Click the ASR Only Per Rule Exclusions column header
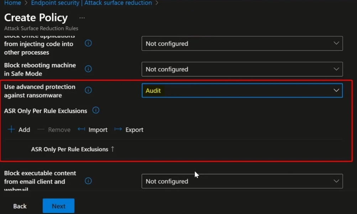 coord(70,149)
